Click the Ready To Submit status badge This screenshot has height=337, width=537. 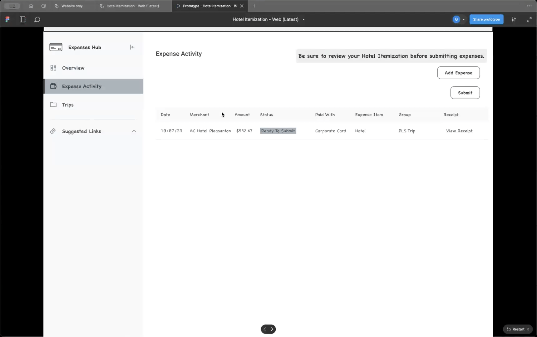[x=278, y=131]
